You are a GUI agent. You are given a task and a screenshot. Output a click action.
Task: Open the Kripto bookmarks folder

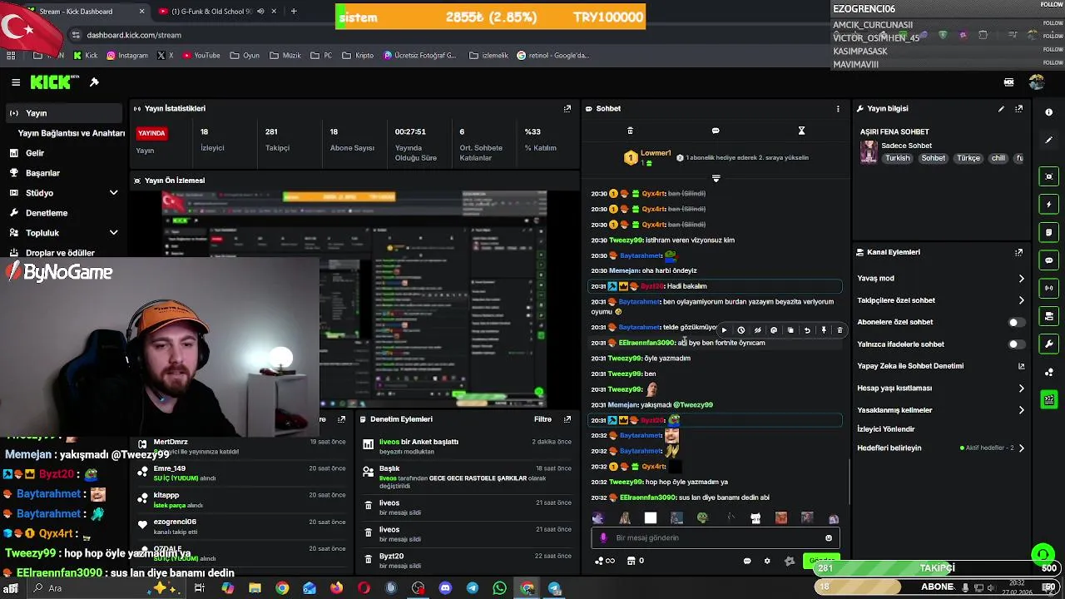click(358, 56)
